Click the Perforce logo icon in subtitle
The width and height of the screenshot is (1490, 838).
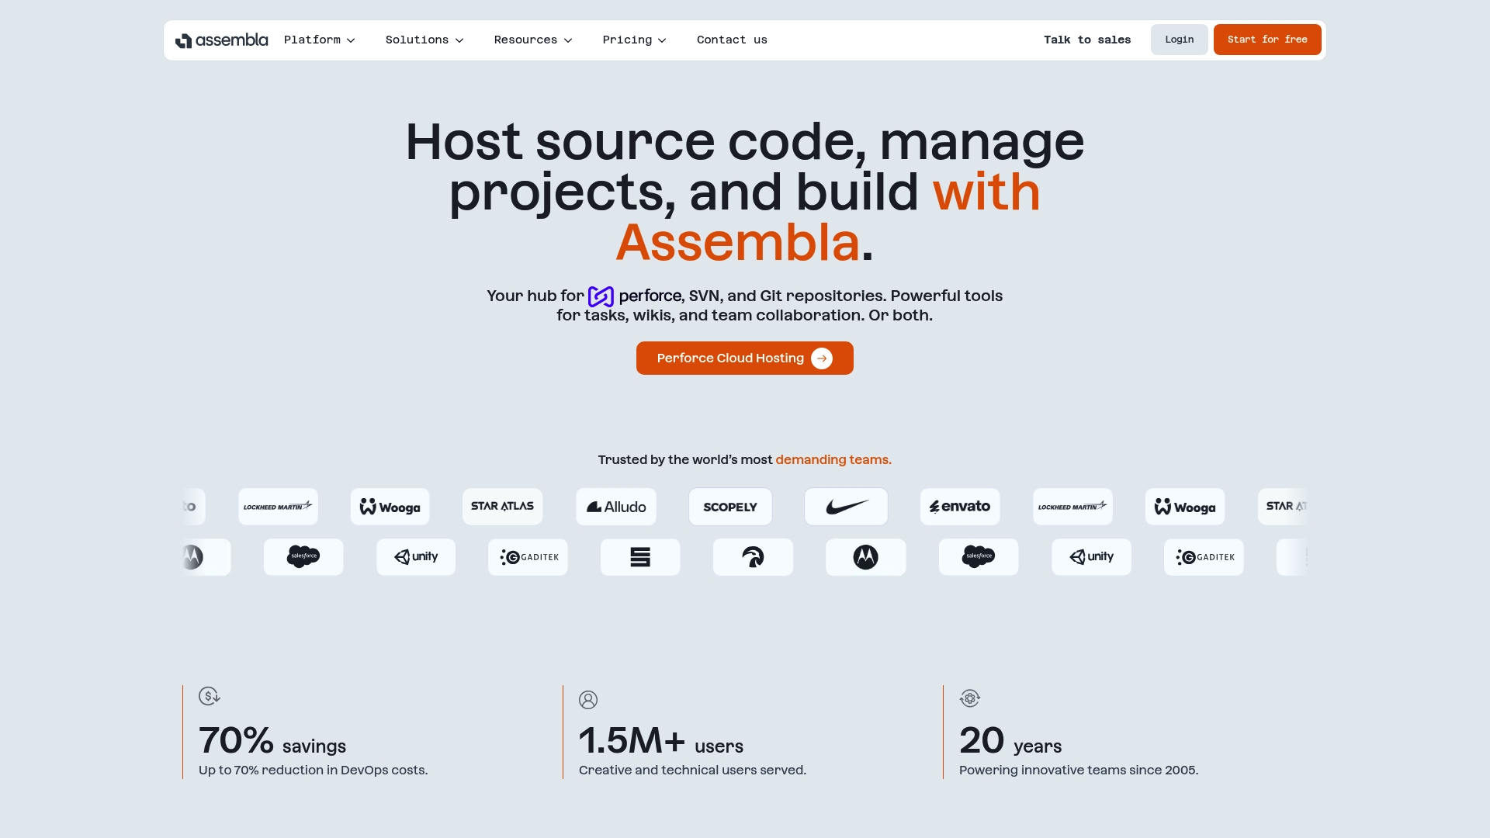click(x=601, y=296)
